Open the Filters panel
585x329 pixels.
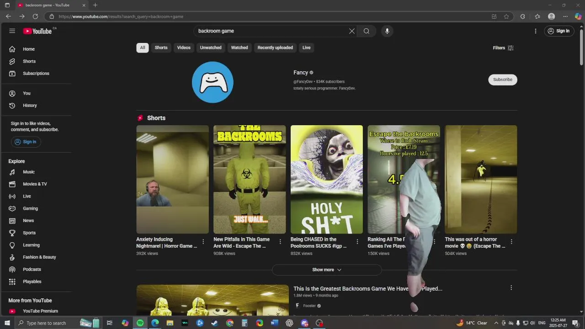coord(503,48)
